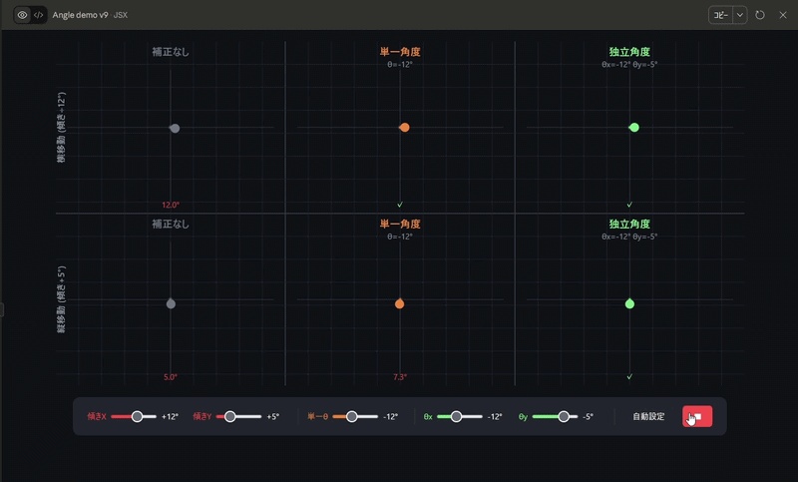
Task: Switch to code view
Action: pyautogui.click(x=39, y=15)
